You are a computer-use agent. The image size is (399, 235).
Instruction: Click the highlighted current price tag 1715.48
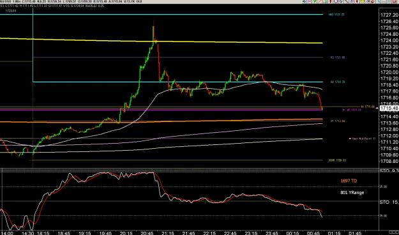point(389,108)
